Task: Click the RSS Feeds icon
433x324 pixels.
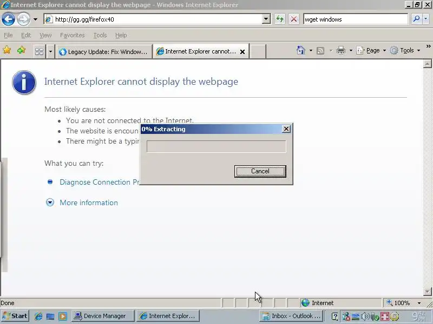Action: (x=320, y=50)
